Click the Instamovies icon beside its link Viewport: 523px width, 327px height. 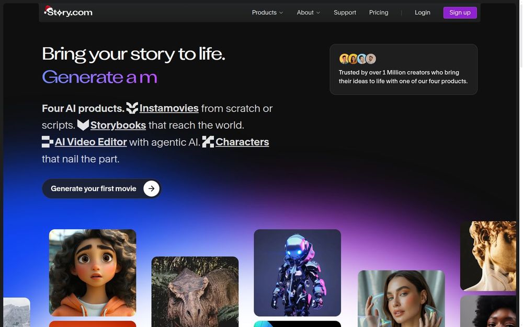(132, 108)
